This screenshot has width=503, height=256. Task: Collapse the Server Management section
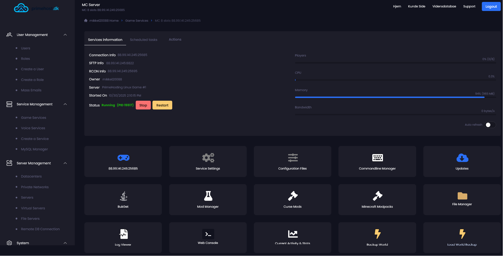(x=65, y=163)
